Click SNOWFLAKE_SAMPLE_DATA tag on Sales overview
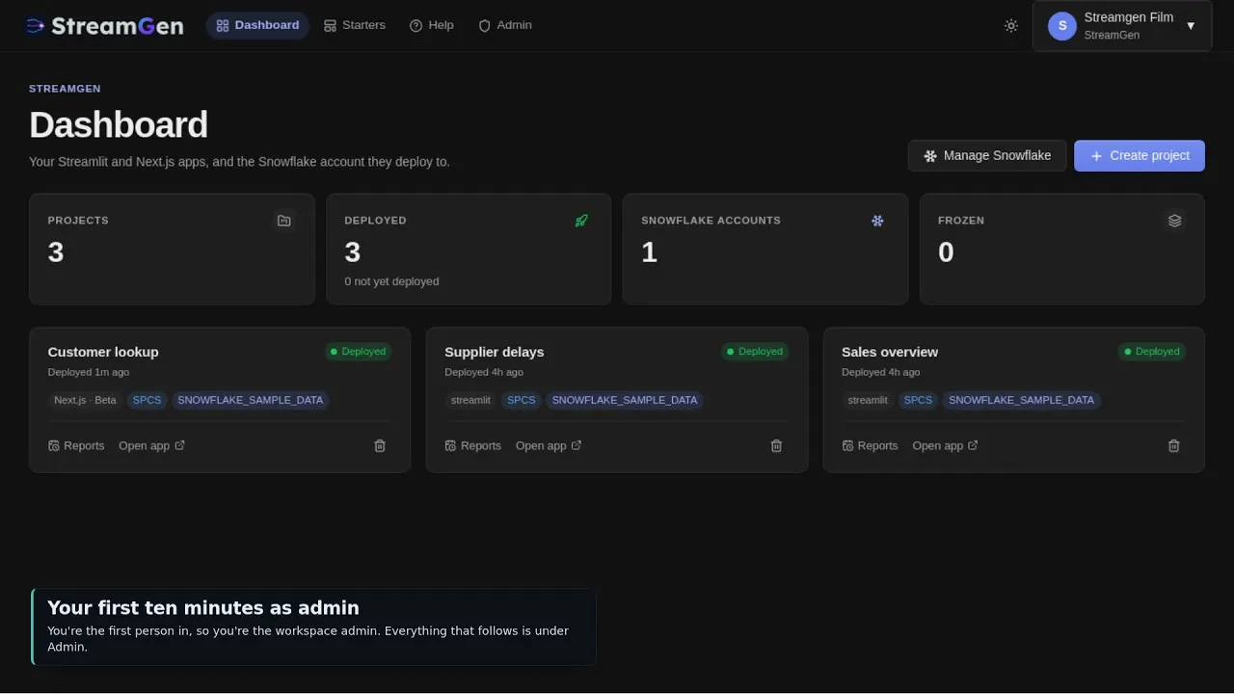 [1022, 400]
